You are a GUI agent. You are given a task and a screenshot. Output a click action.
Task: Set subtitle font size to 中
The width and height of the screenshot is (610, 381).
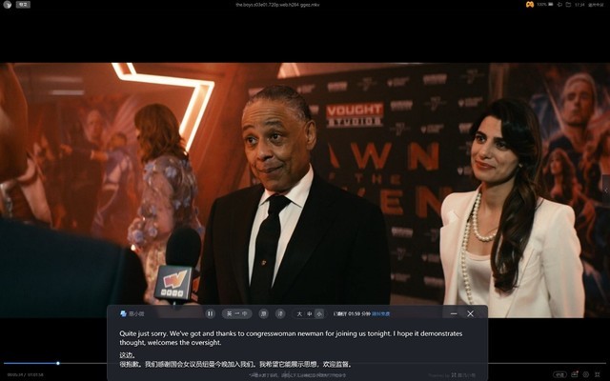coord(309,313)
